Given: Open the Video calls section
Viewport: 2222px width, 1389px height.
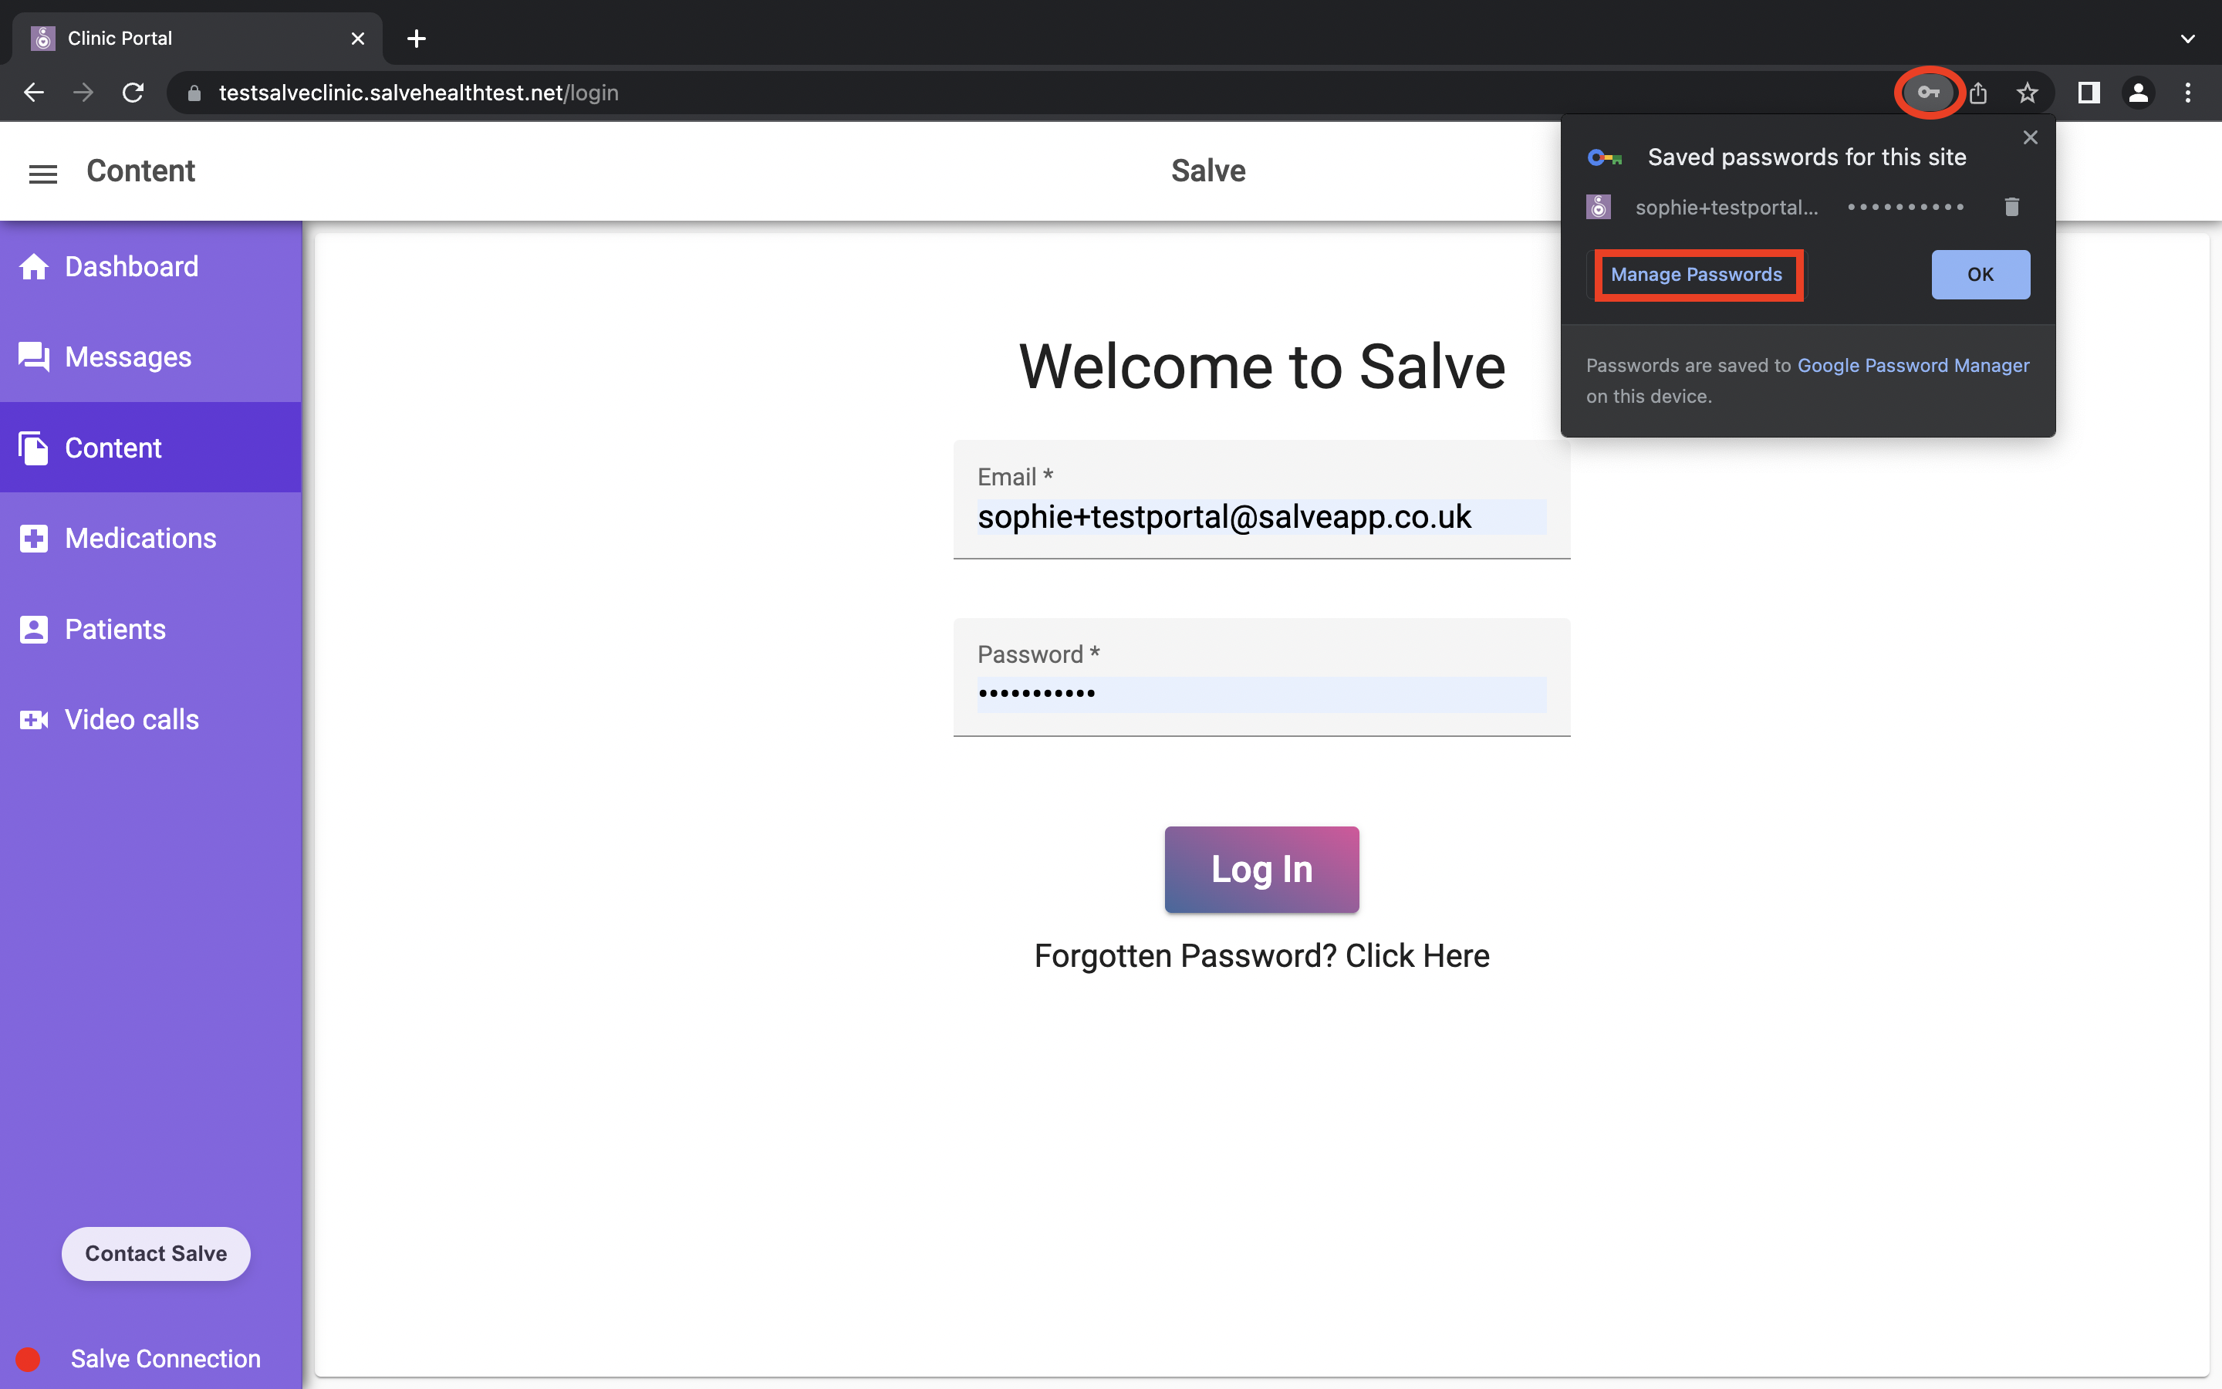Looking at the screenshot, I should (x=131, y=719).
